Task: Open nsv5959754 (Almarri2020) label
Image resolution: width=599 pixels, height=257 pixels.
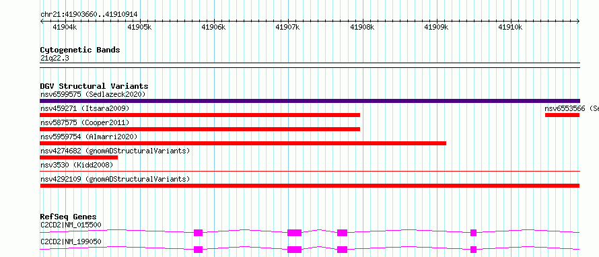Action: 89,137
